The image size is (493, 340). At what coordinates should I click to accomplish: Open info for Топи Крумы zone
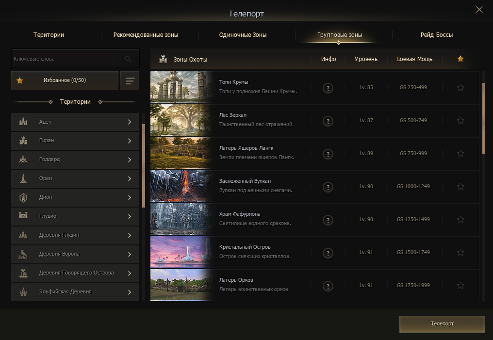pos(328,88)
